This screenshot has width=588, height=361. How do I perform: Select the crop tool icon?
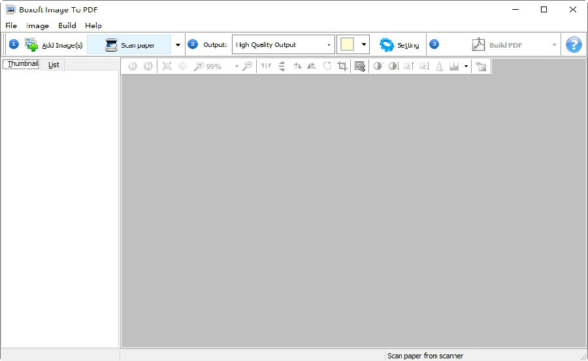click(342, 66)
